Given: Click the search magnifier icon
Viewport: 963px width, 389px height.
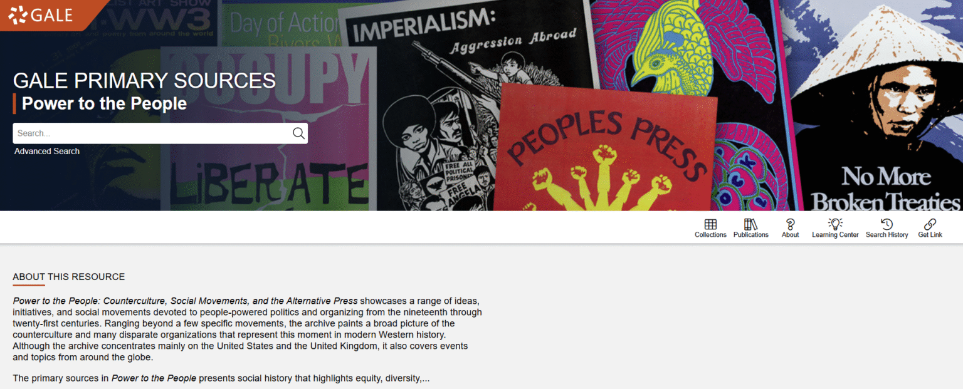Looking at the screenshot, I should point(298,133).
